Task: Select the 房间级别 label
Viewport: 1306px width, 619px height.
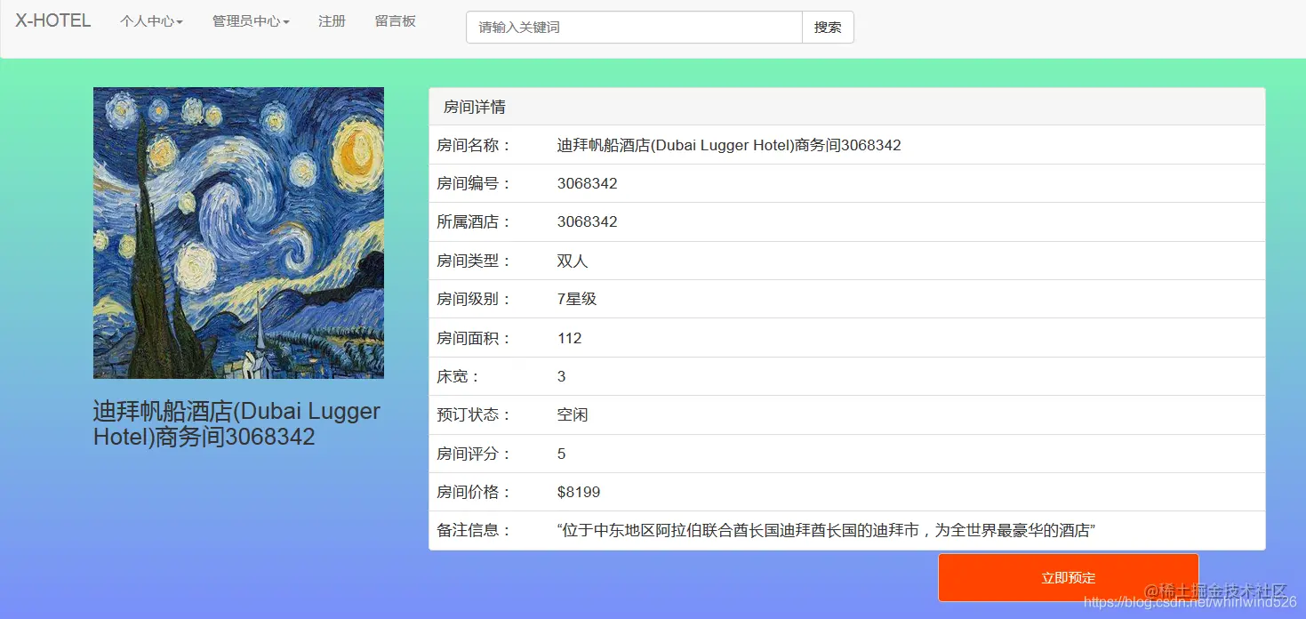Action: click(x=474, y=300)
